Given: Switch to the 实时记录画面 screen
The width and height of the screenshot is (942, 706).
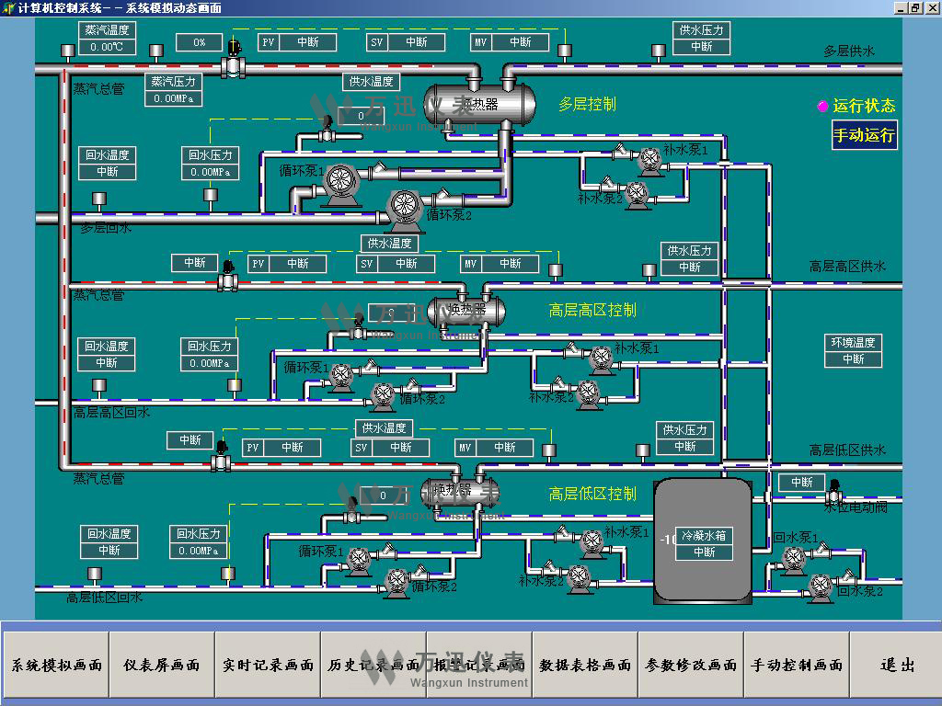Looking at the screenshot, I should pos(268,665).
